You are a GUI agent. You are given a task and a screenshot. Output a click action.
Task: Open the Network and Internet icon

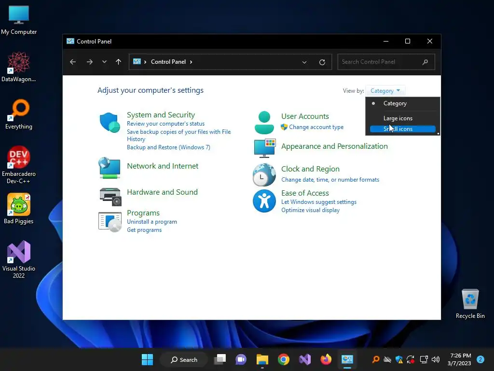pyautogui.click(x=110, y=168)
